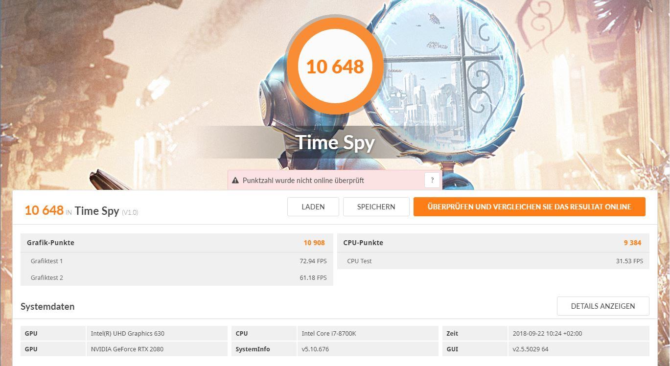Click the Intel Core i7-8700K cell
The width and height of the screenshot is (670, 366).
pos(368,333)
